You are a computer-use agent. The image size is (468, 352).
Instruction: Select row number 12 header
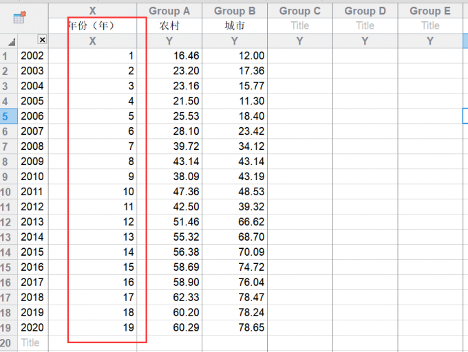7,221
